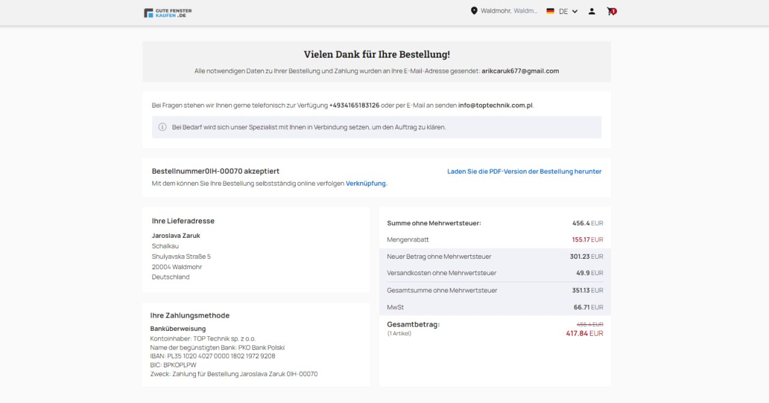The image size is (769, 403).
Task: Open the Verknüpfung order tracking link
Action: coord(366,183)
